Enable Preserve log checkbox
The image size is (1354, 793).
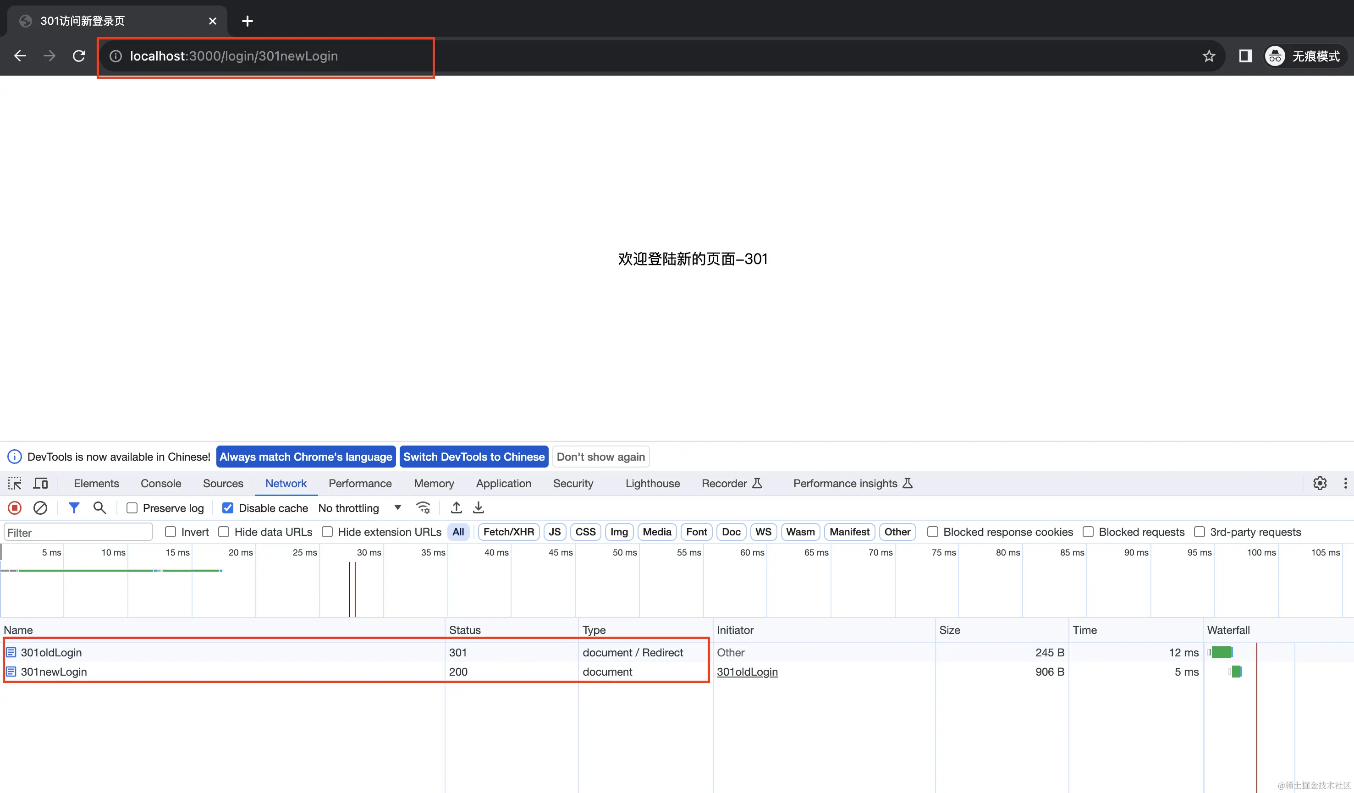point(132,508)
